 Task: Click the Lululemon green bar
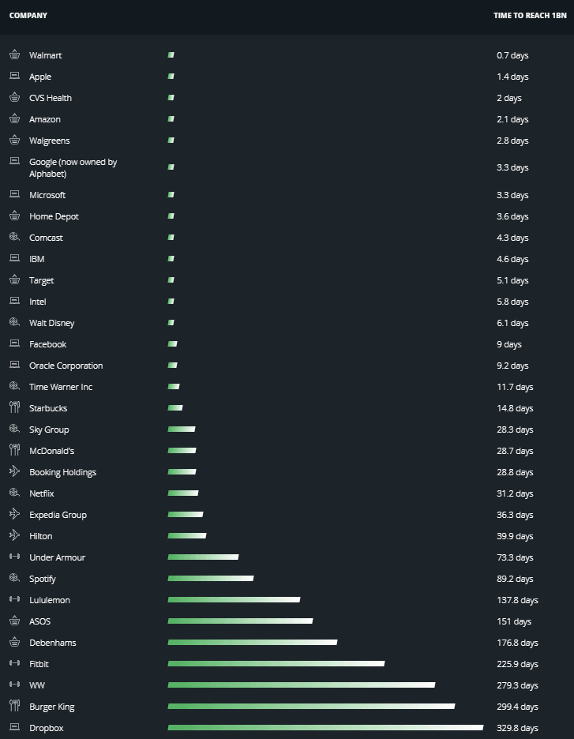pyautogui.click(x=233, y=600)
